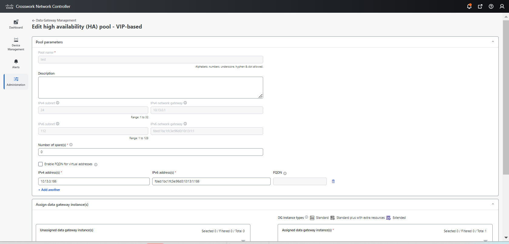The height and width of the screenshot is (244, 509).
Task: Click the launch external link icon
Action: point(480,6)
